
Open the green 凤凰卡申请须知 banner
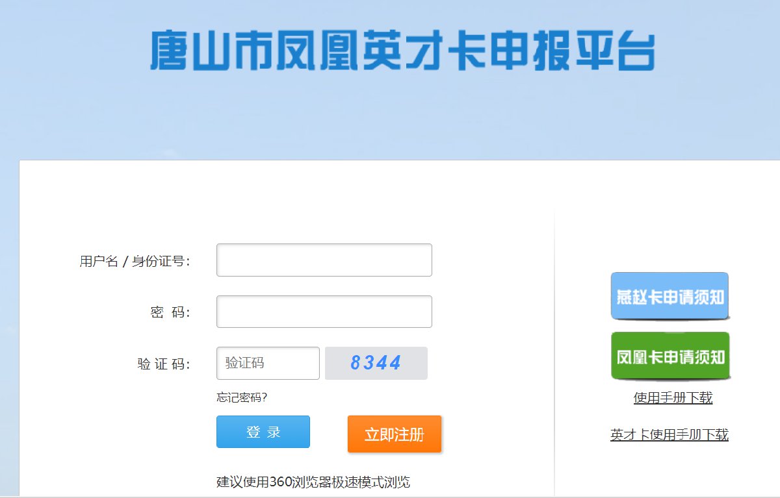click(670, 356)
